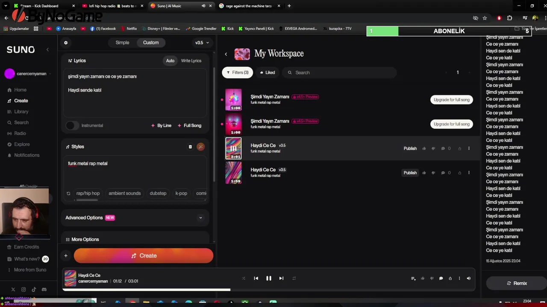Toggle repeat in the player
Viewport: 547px width, 307px height.
click(294, 278)
